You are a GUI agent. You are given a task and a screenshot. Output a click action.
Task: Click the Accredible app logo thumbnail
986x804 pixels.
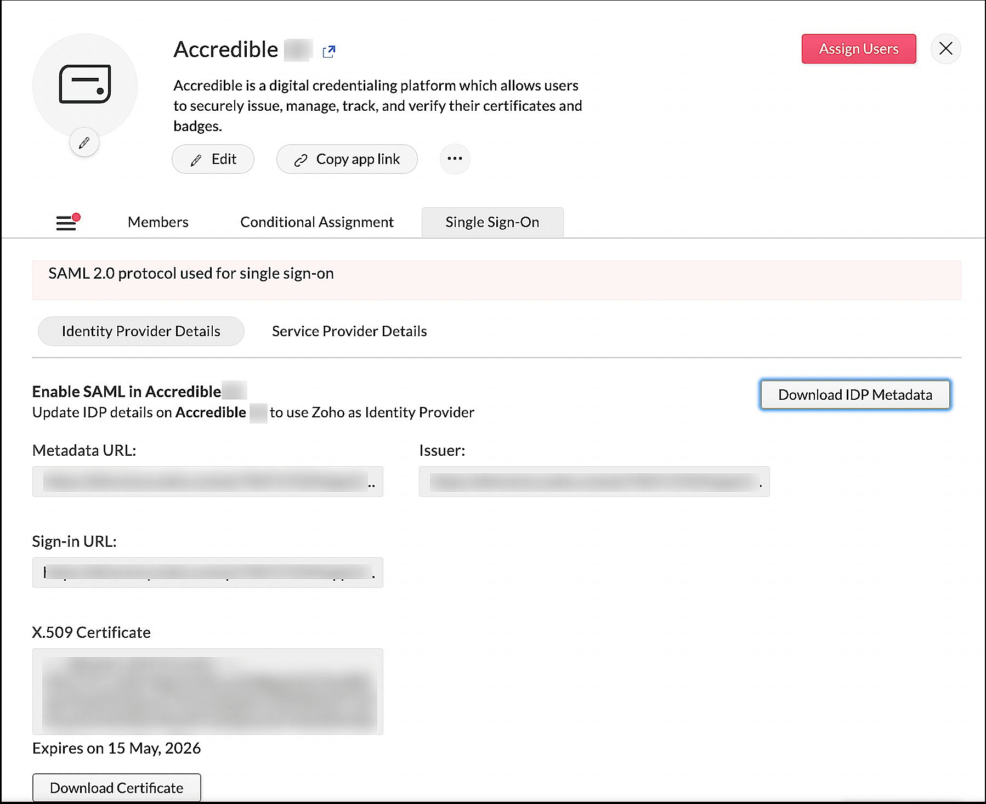point(85,85)
